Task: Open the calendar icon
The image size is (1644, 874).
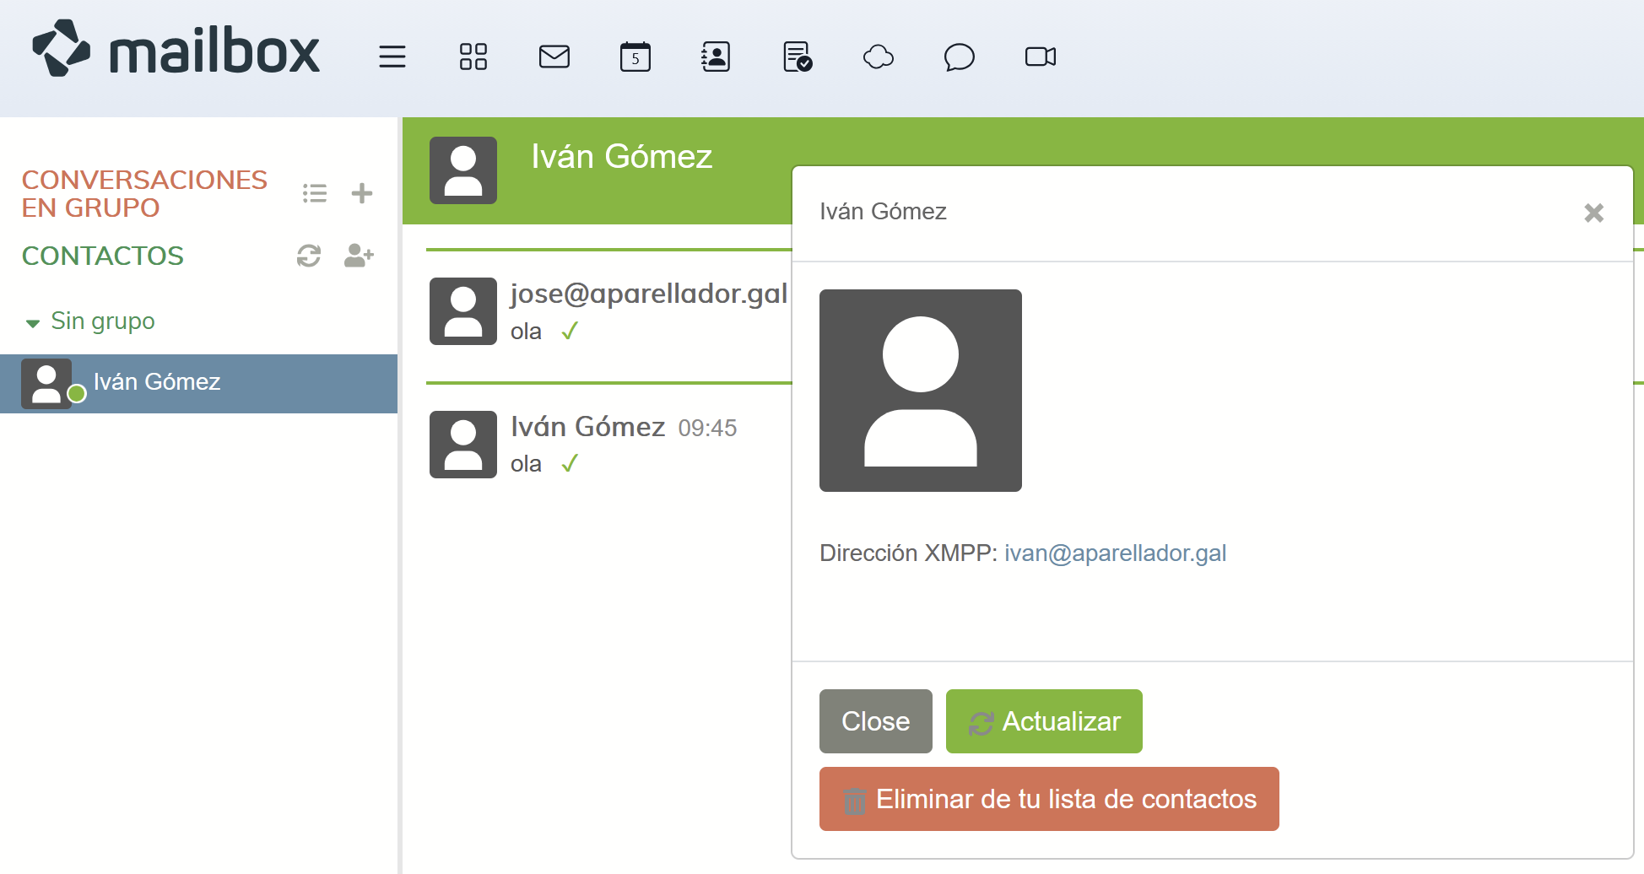Action: click(635, 57)
